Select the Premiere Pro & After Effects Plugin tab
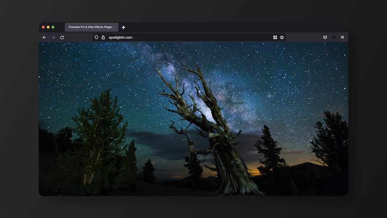The height and width of the screenshot is (218, 387). tap(92, 27)
